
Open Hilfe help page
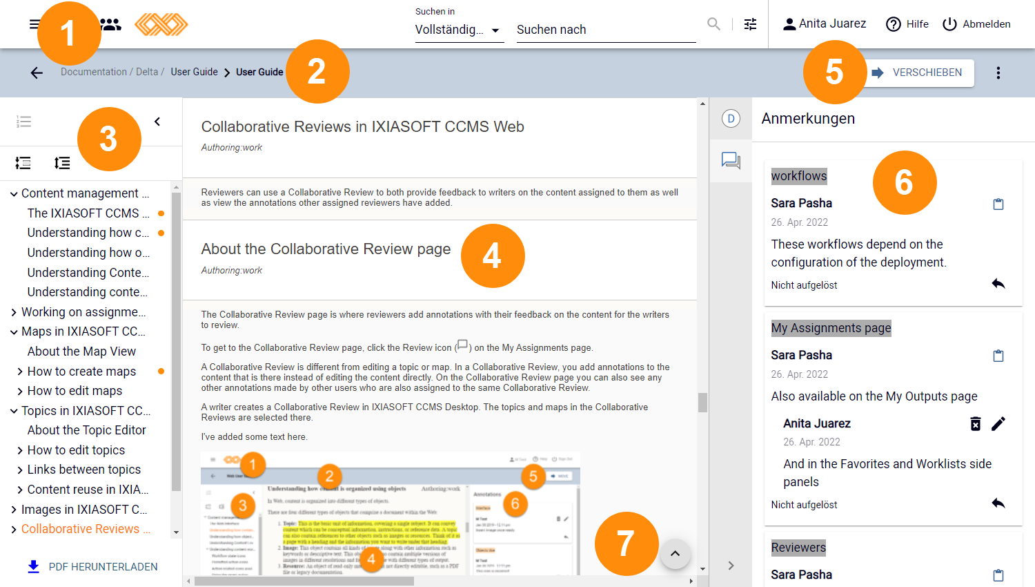click(x=907, y=24)
